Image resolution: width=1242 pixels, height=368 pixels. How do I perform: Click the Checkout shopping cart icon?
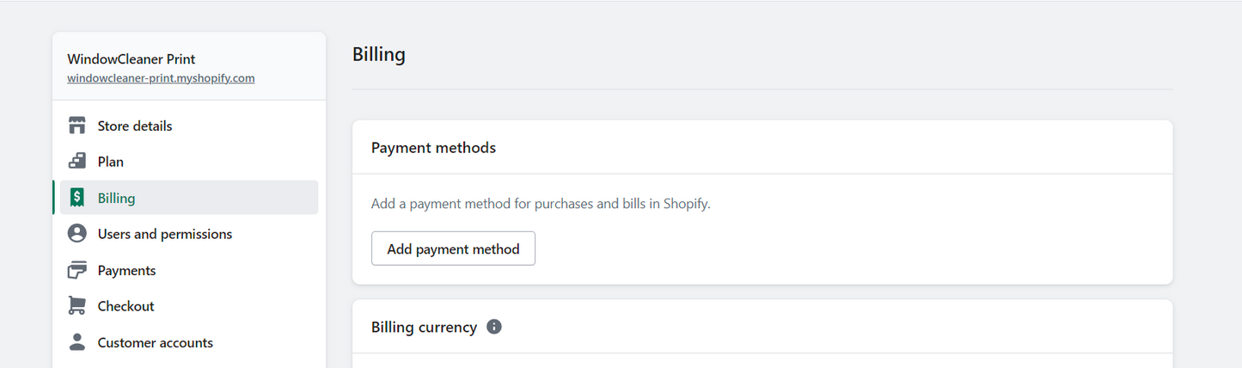pos(77,306)
